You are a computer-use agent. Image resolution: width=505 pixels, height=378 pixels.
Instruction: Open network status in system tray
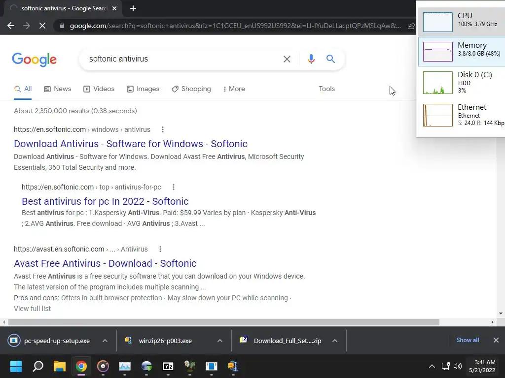pyautogui.click(x=445, y=366)
